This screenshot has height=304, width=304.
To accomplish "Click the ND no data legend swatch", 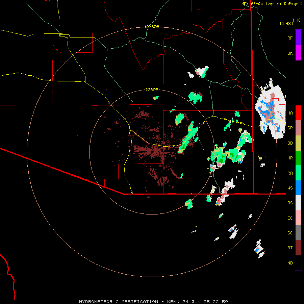I will pos(298,263).
